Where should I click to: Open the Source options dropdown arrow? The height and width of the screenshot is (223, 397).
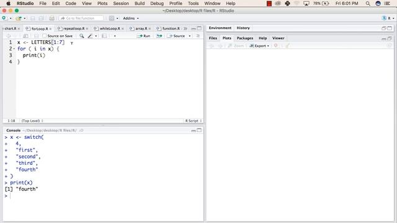coord(190,36)
